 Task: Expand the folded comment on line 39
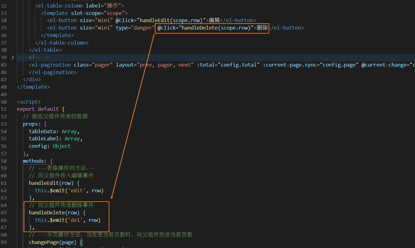[12, 58]
